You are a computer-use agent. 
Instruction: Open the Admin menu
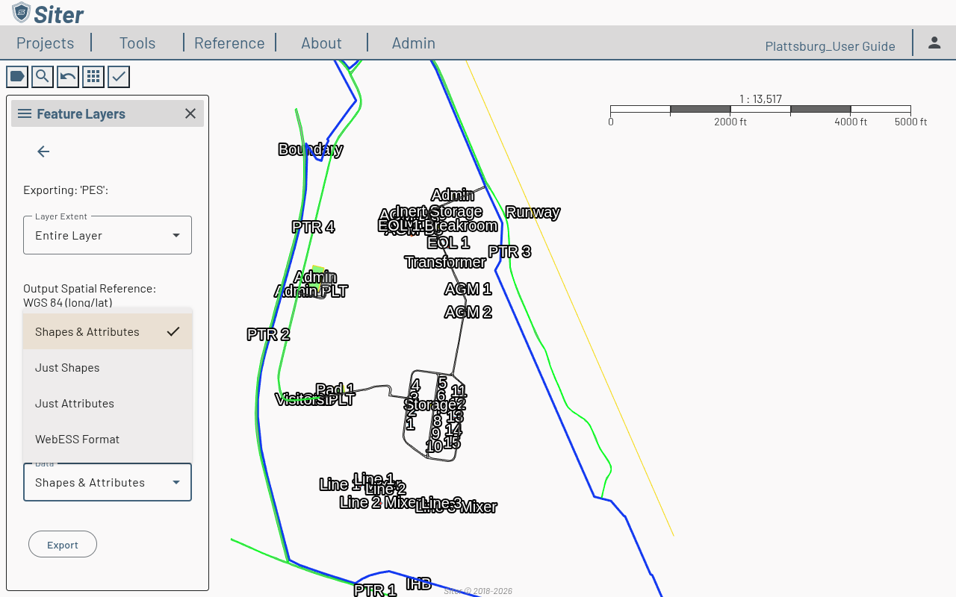(414, 43)
